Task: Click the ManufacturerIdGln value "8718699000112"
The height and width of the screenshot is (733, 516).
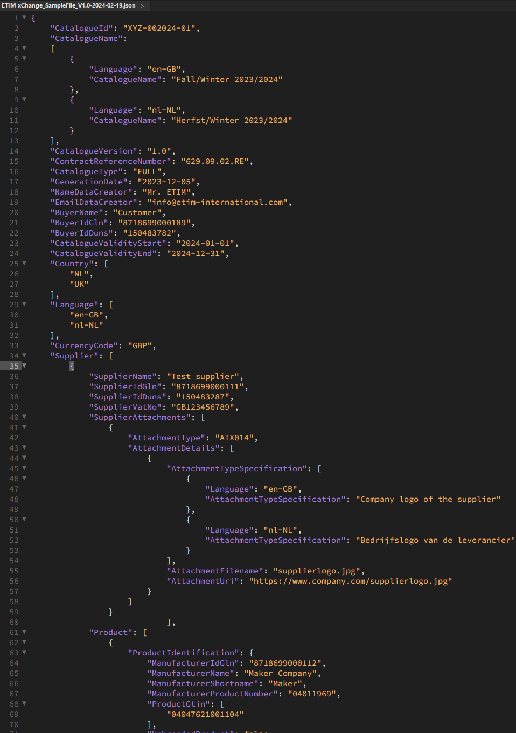Action: pos(285,663)
